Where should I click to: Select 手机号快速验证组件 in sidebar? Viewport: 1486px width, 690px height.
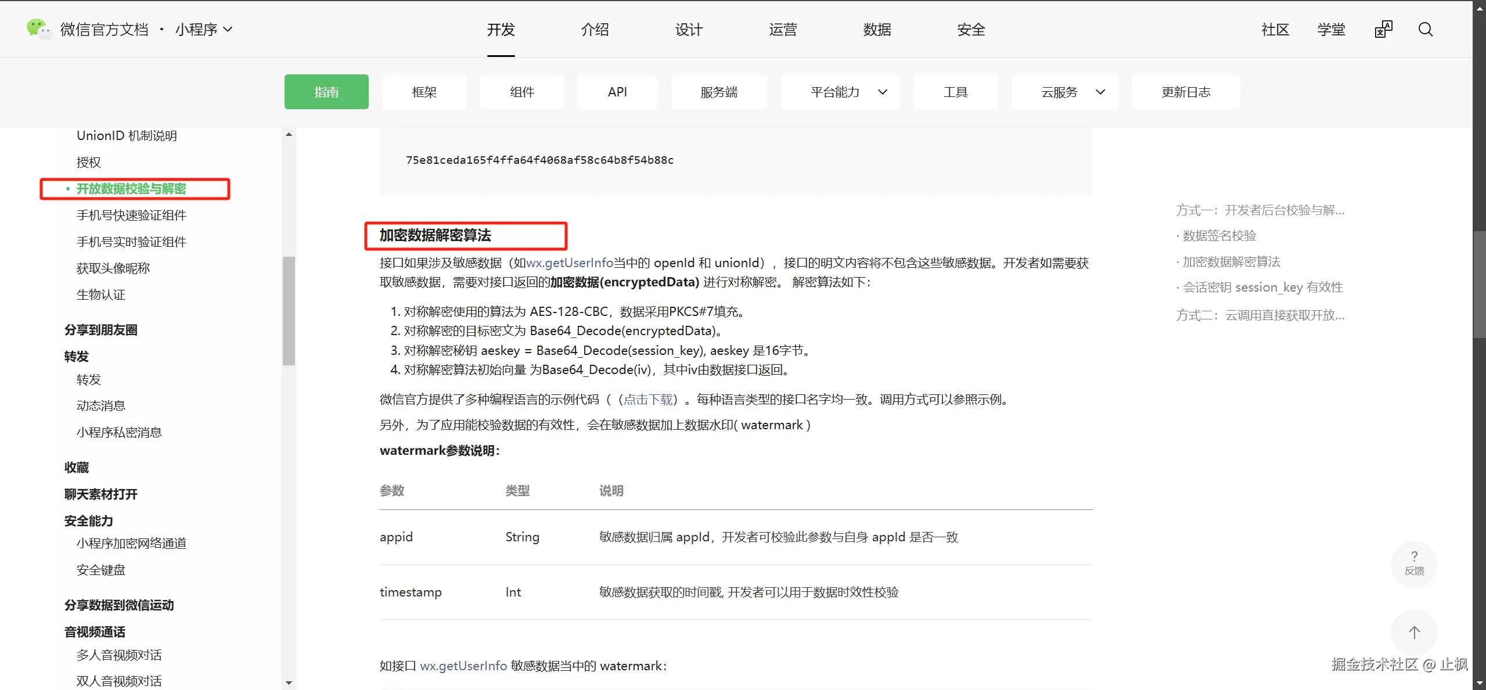tap(131, 215)
